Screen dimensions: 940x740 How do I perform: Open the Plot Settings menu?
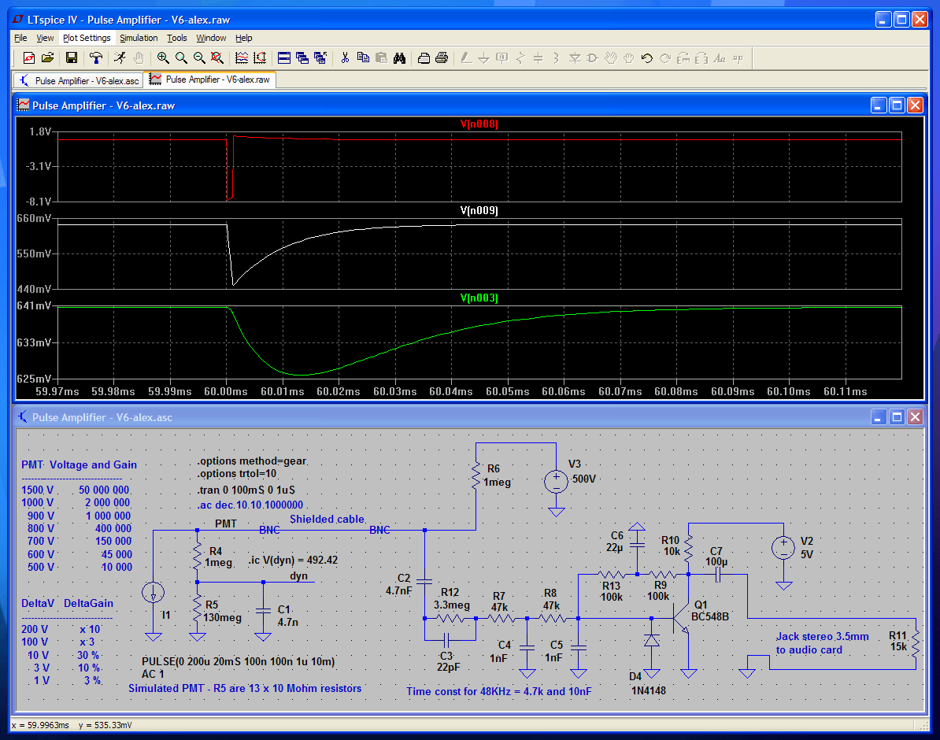(87, 38)
